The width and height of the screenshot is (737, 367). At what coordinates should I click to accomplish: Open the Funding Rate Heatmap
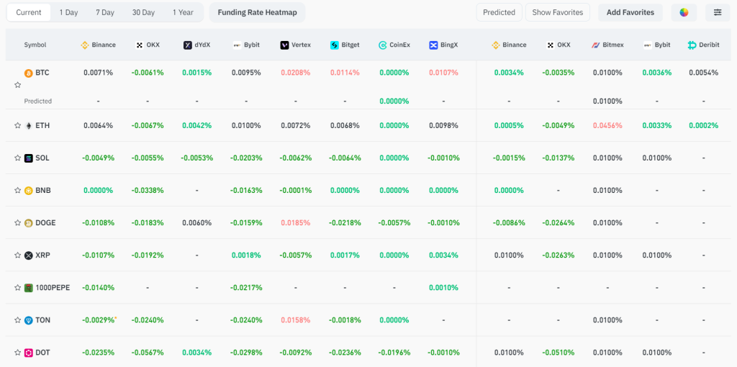point(257,12)
